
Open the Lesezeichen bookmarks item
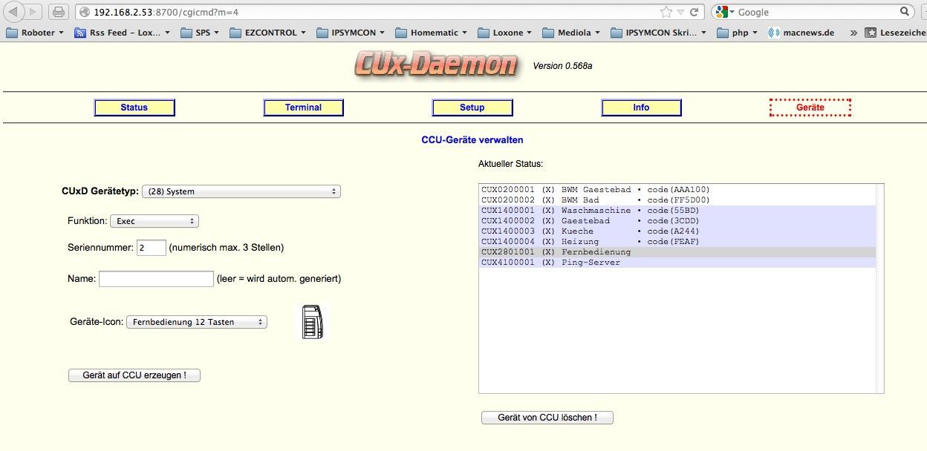tap(895, 33)
